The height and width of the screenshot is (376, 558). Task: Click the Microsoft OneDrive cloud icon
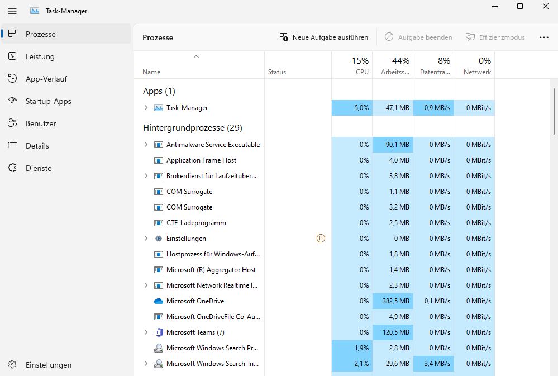coord(158,301)
